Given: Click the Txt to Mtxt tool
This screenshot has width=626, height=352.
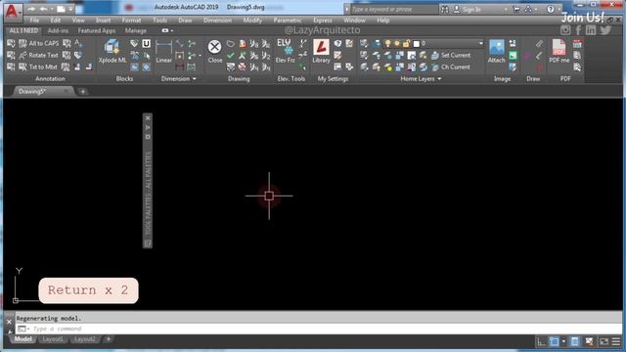Looking at the screenshot, I should tap(38, 67).
